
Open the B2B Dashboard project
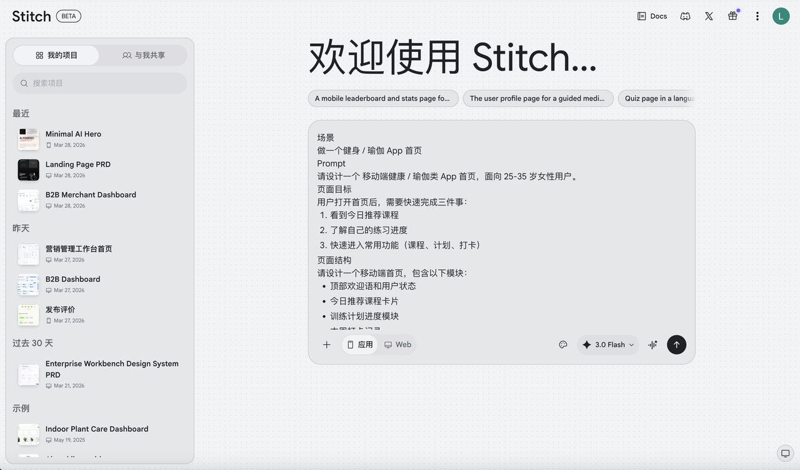[100, 284]
